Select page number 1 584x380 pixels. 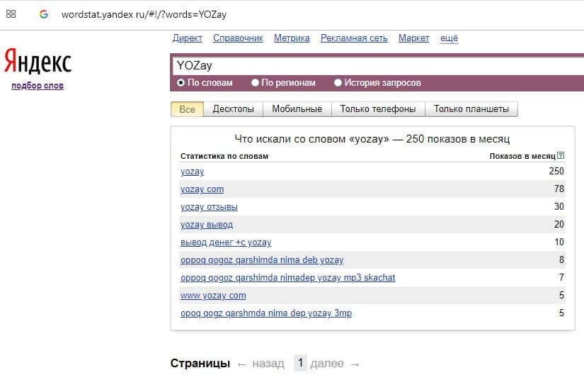tap(300, 363)
